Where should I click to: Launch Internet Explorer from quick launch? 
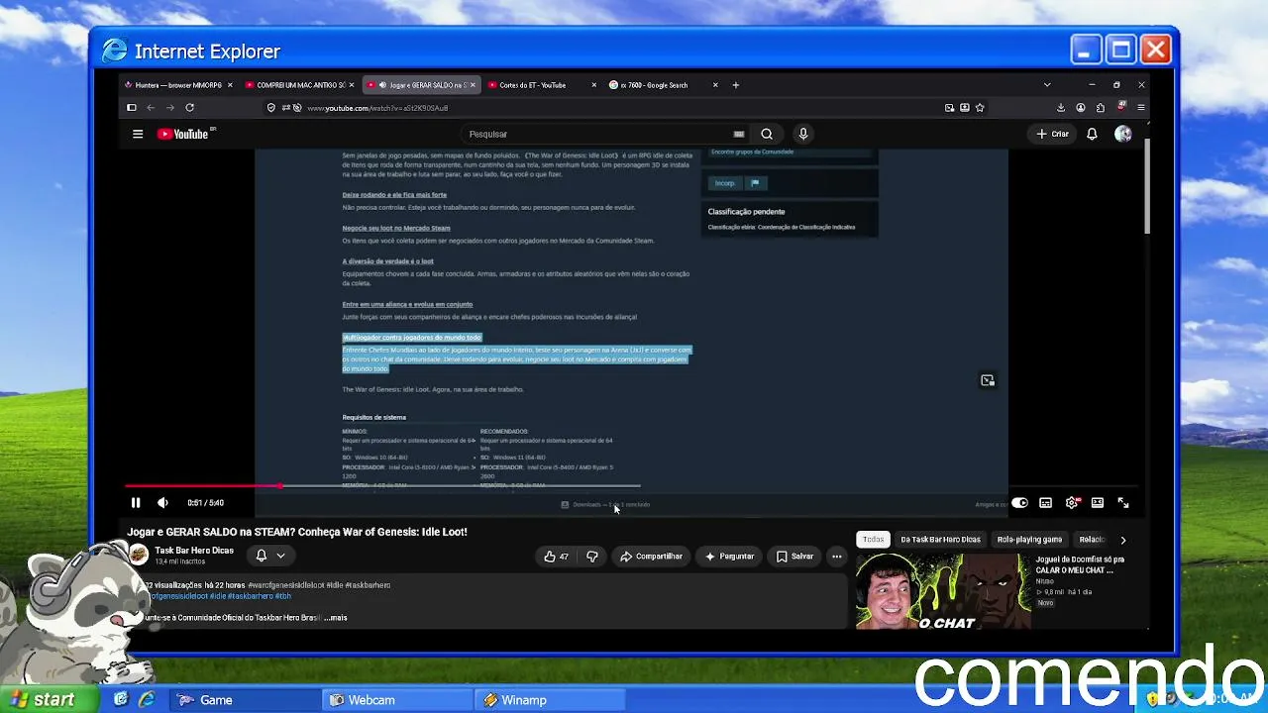147,700
